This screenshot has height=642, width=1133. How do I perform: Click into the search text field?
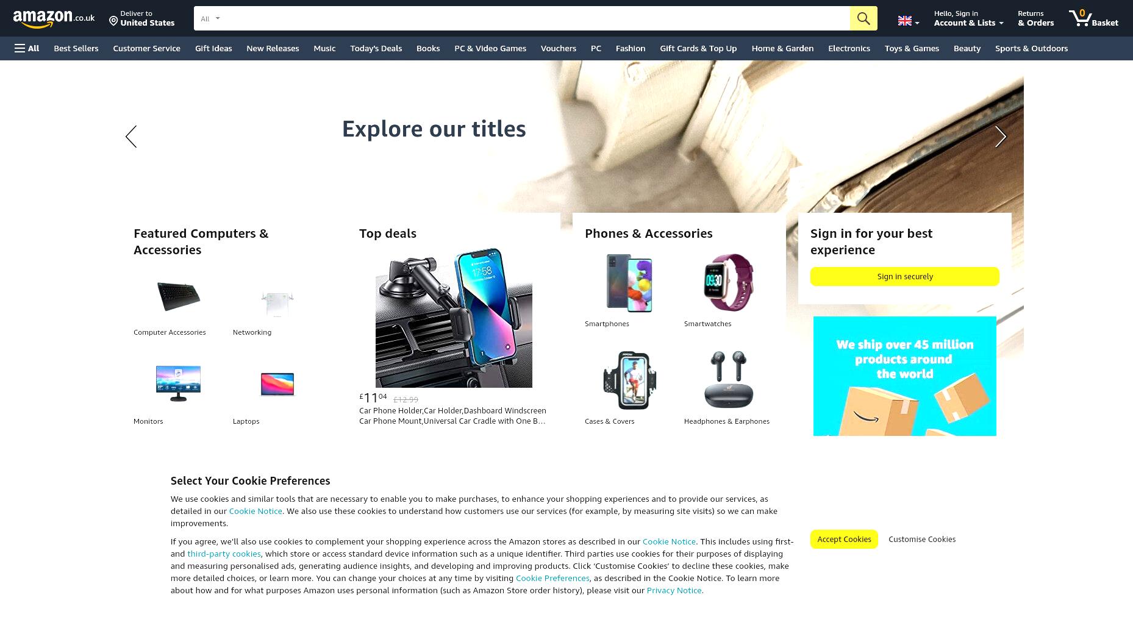click(537, 18)
